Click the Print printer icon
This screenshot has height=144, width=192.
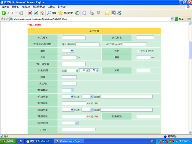(91, 13)
